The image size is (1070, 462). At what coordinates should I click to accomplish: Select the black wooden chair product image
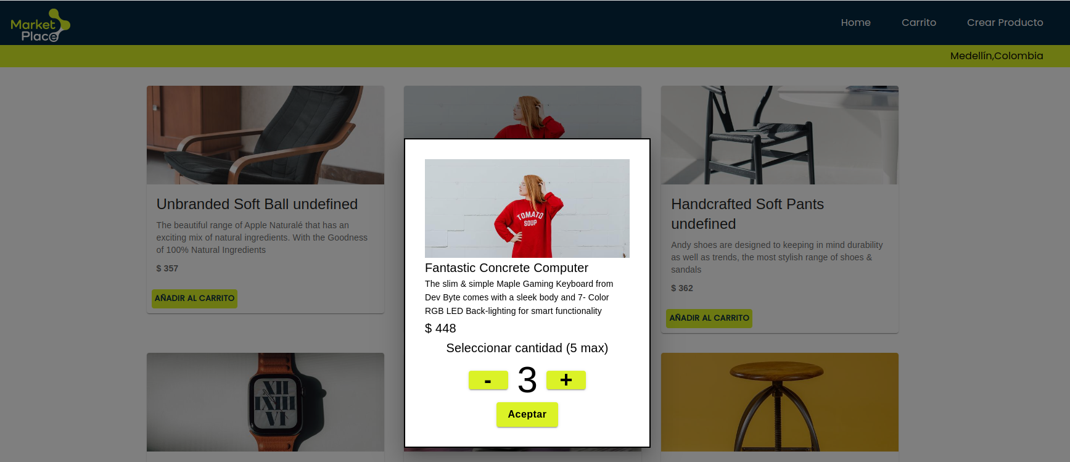[x=780, y=135]
